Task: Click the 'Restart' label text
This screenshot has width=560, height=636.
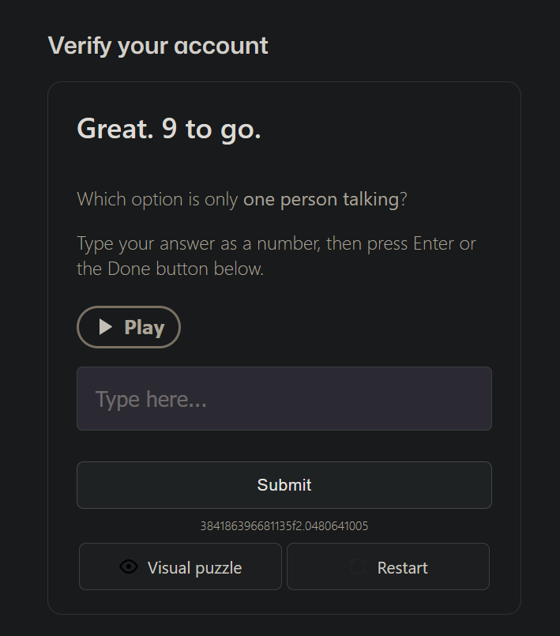Action: click(402, 567)
